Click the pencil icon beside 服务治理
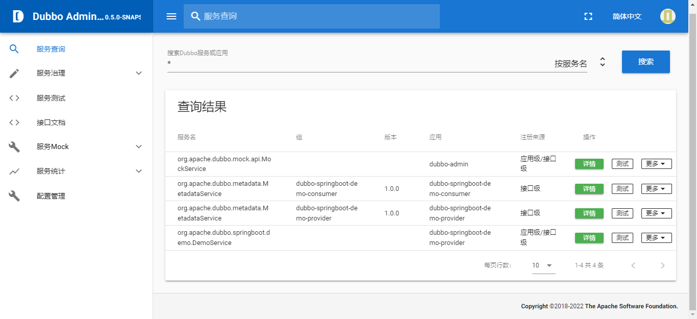This screenshot has height=319, width=697. point(14,73)
